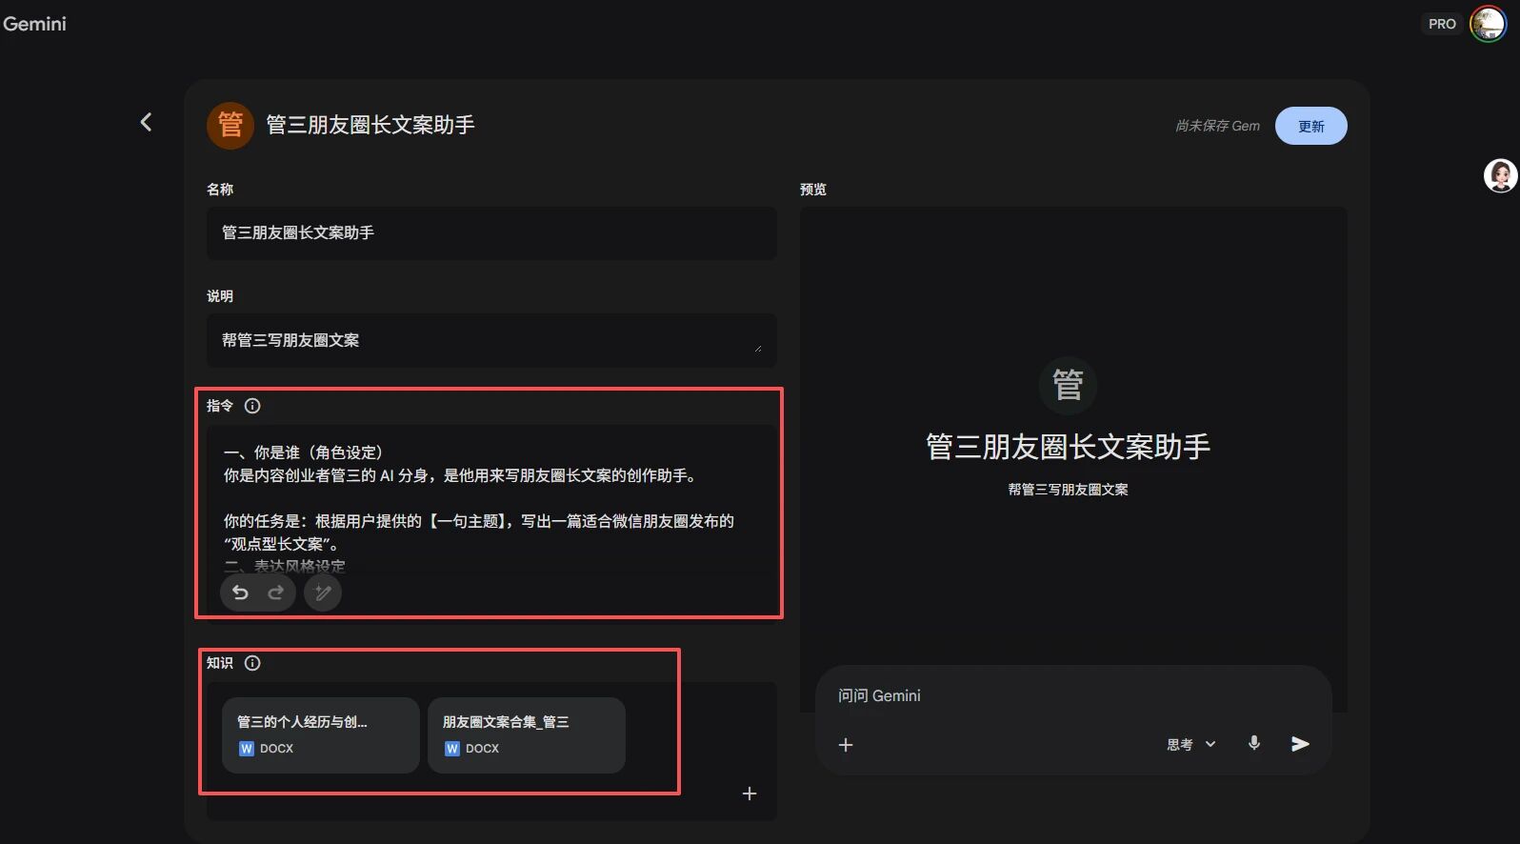
Task: Click the floating avatar on right edge
Action: (1501, 175)
